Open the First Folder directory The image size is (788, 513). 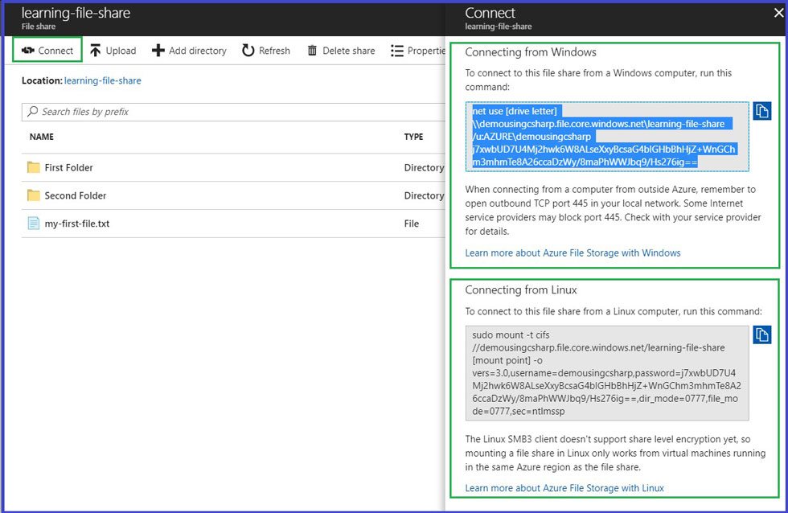(68, 167)
